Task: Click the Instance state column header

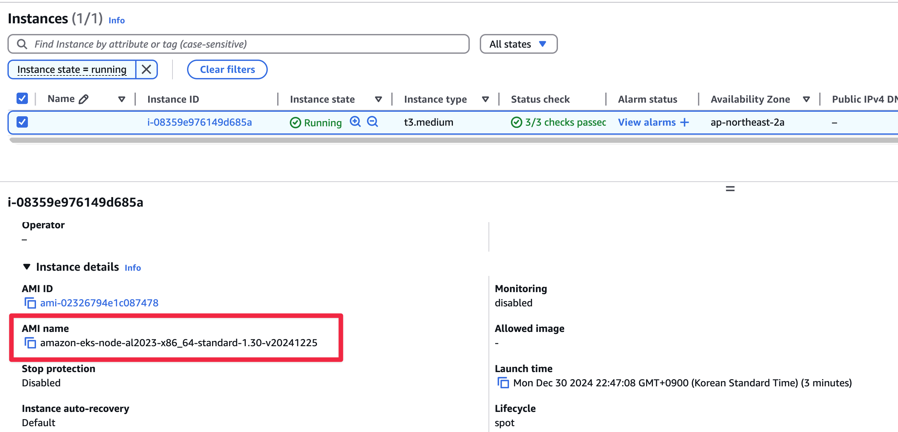Action: pos(322,99)
